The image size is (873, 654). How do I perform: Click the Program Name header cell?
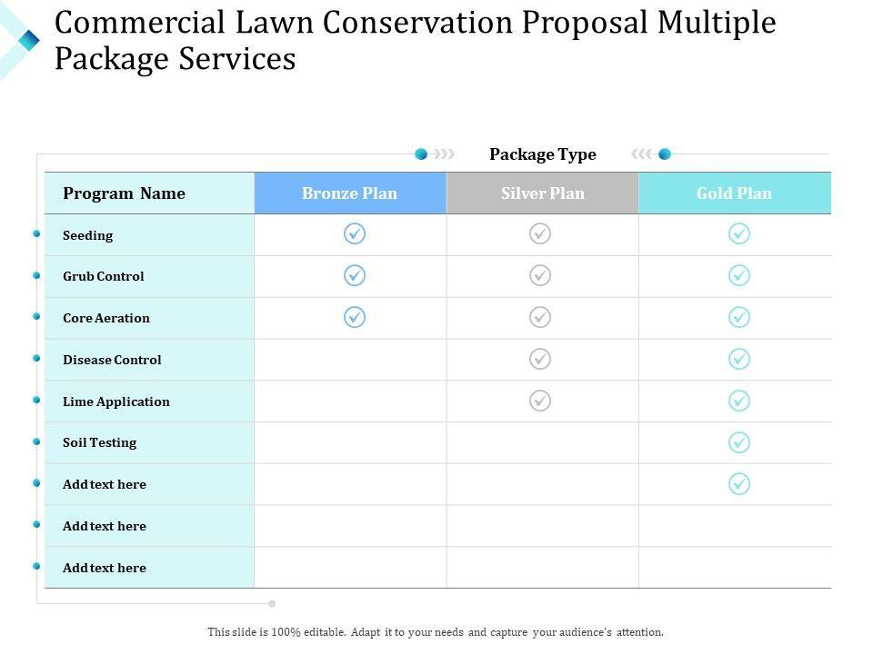click(124, 193)
